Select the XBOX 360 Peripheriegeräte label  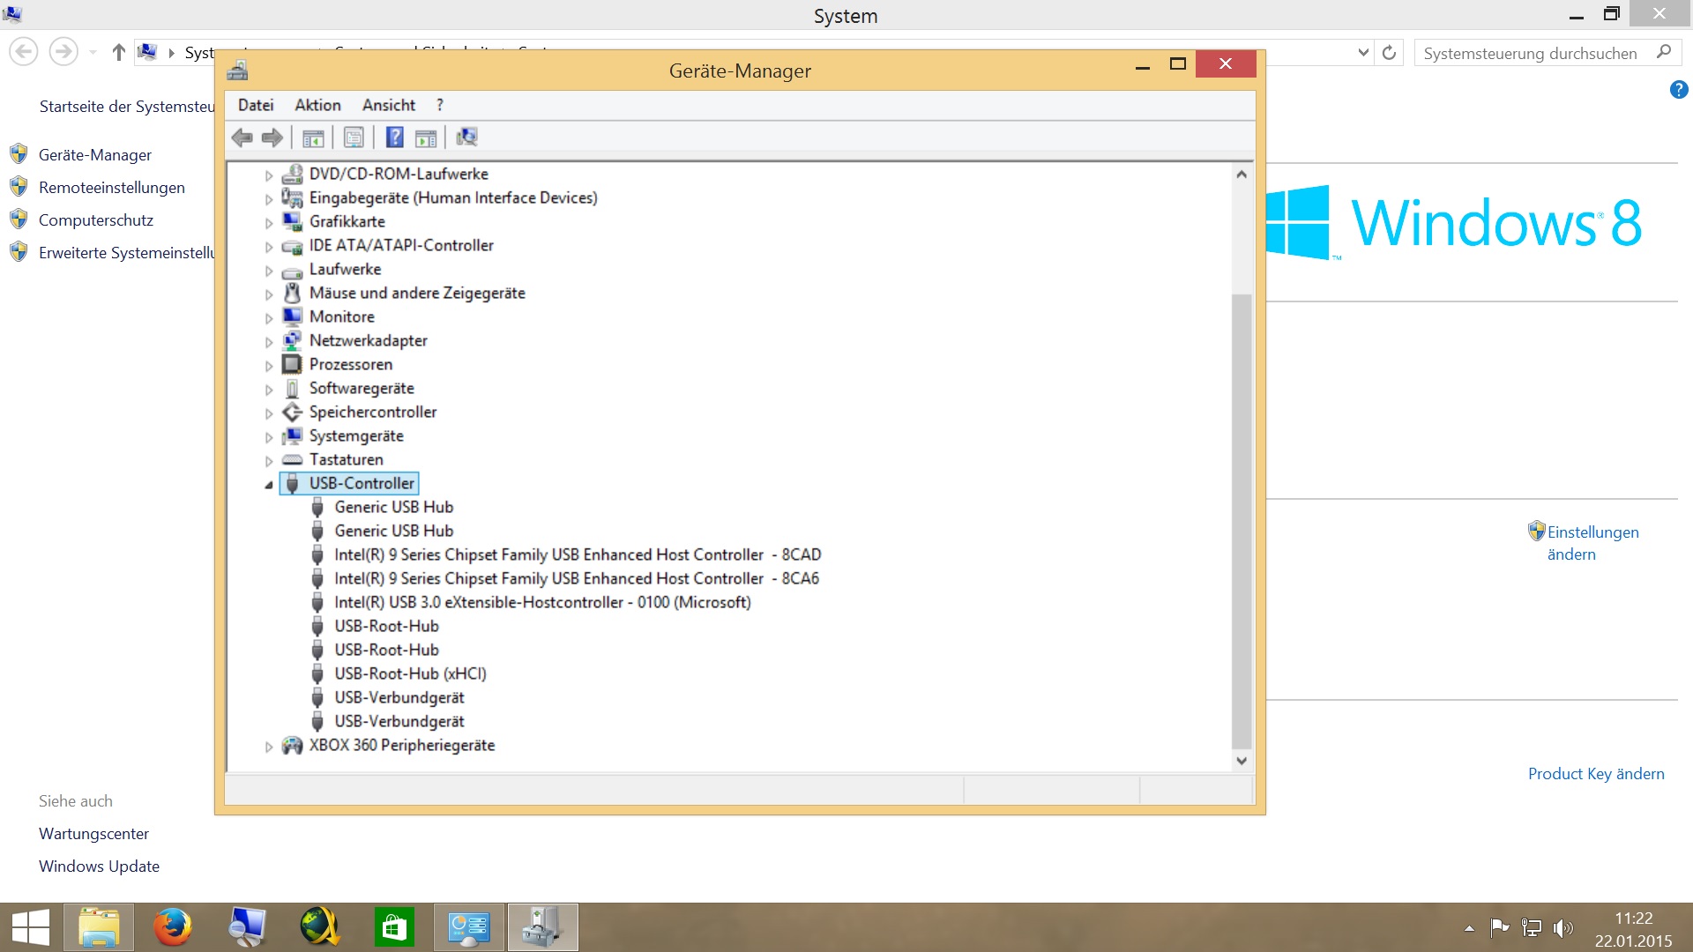pyautogui.click(x=402, y=746)
